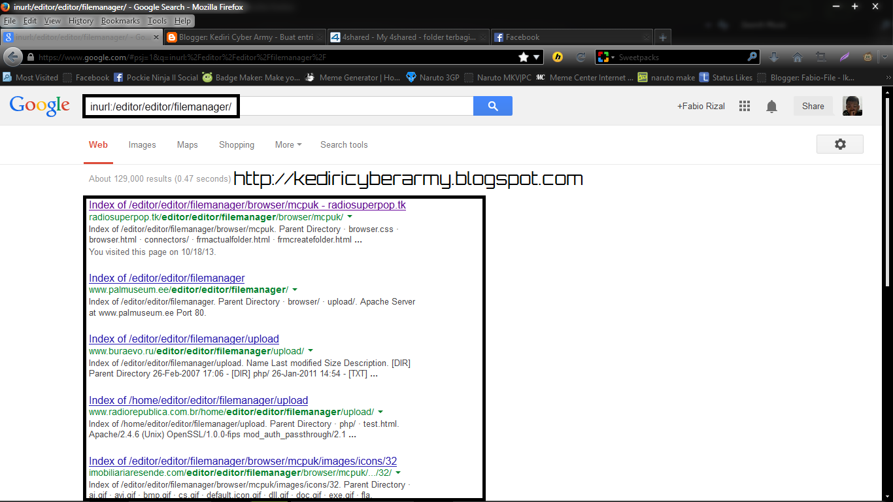Open the Status Likes bookmark
The height and width of the screenshot is (502, 893).
(726, 77)
